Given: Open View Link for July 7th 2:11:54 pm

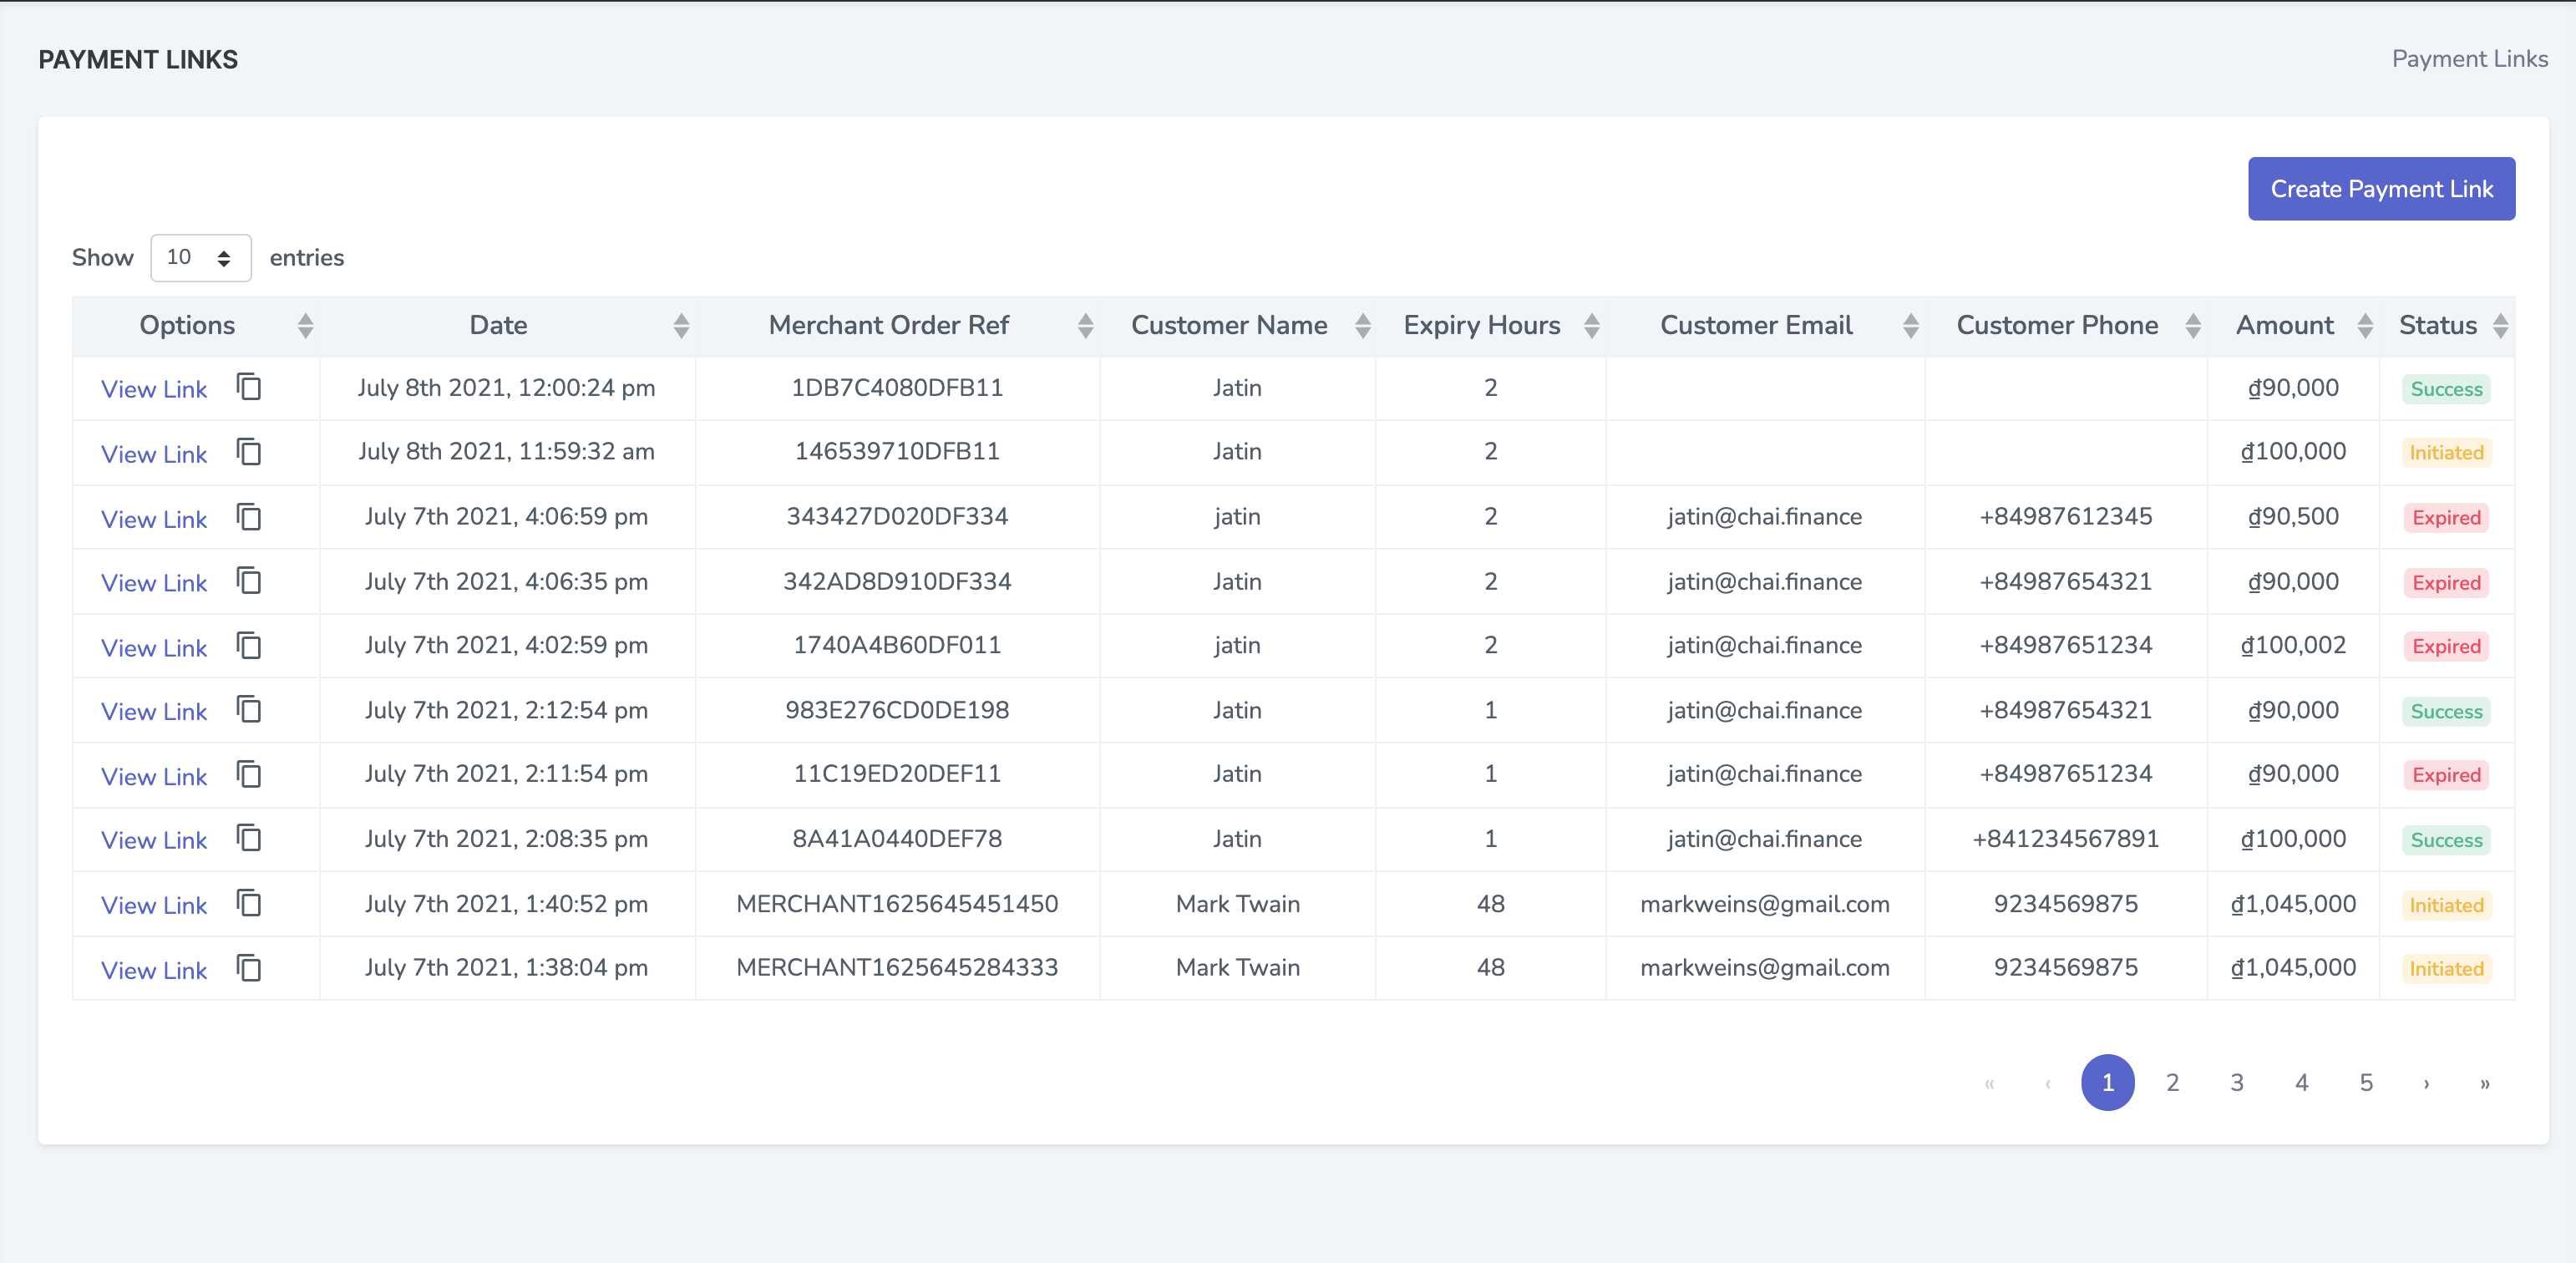Looking at the screenshot, I should pos(154,777).
